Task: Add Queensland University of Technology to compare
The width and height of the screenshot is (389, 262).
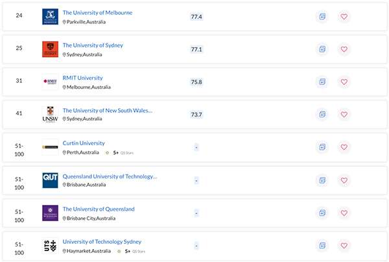Action: coord(322,180)
